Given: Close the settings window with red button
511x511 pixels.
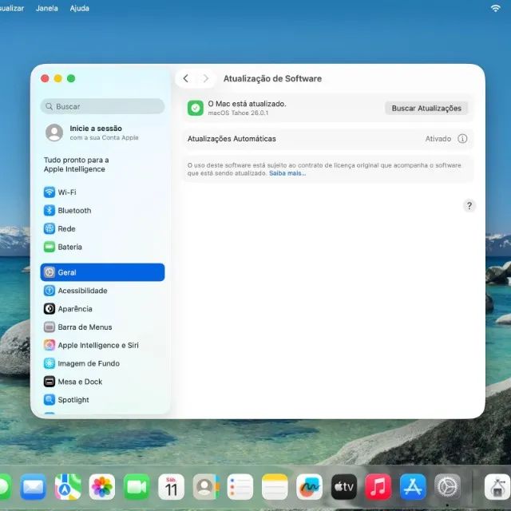Looking at the screenshot, I should point(45,78).
